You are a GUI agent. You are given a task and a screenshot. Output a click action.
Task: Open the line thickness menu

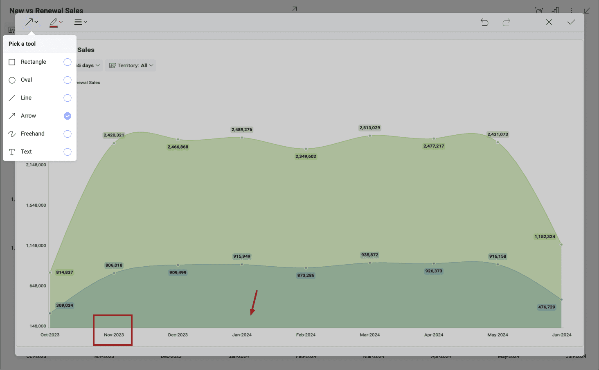[81, 22]
